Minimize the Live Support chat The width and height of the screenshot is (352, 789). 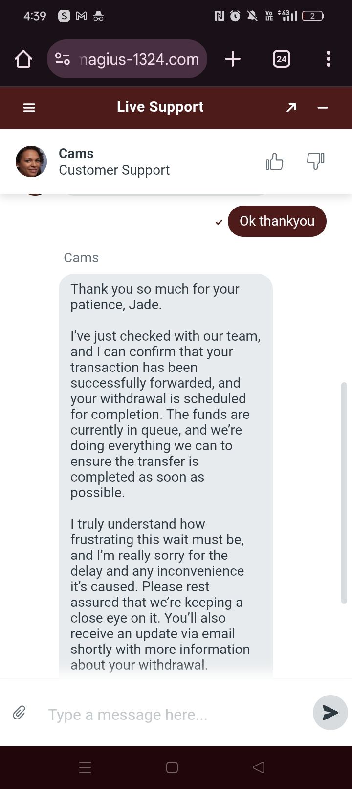coord(323,107)
